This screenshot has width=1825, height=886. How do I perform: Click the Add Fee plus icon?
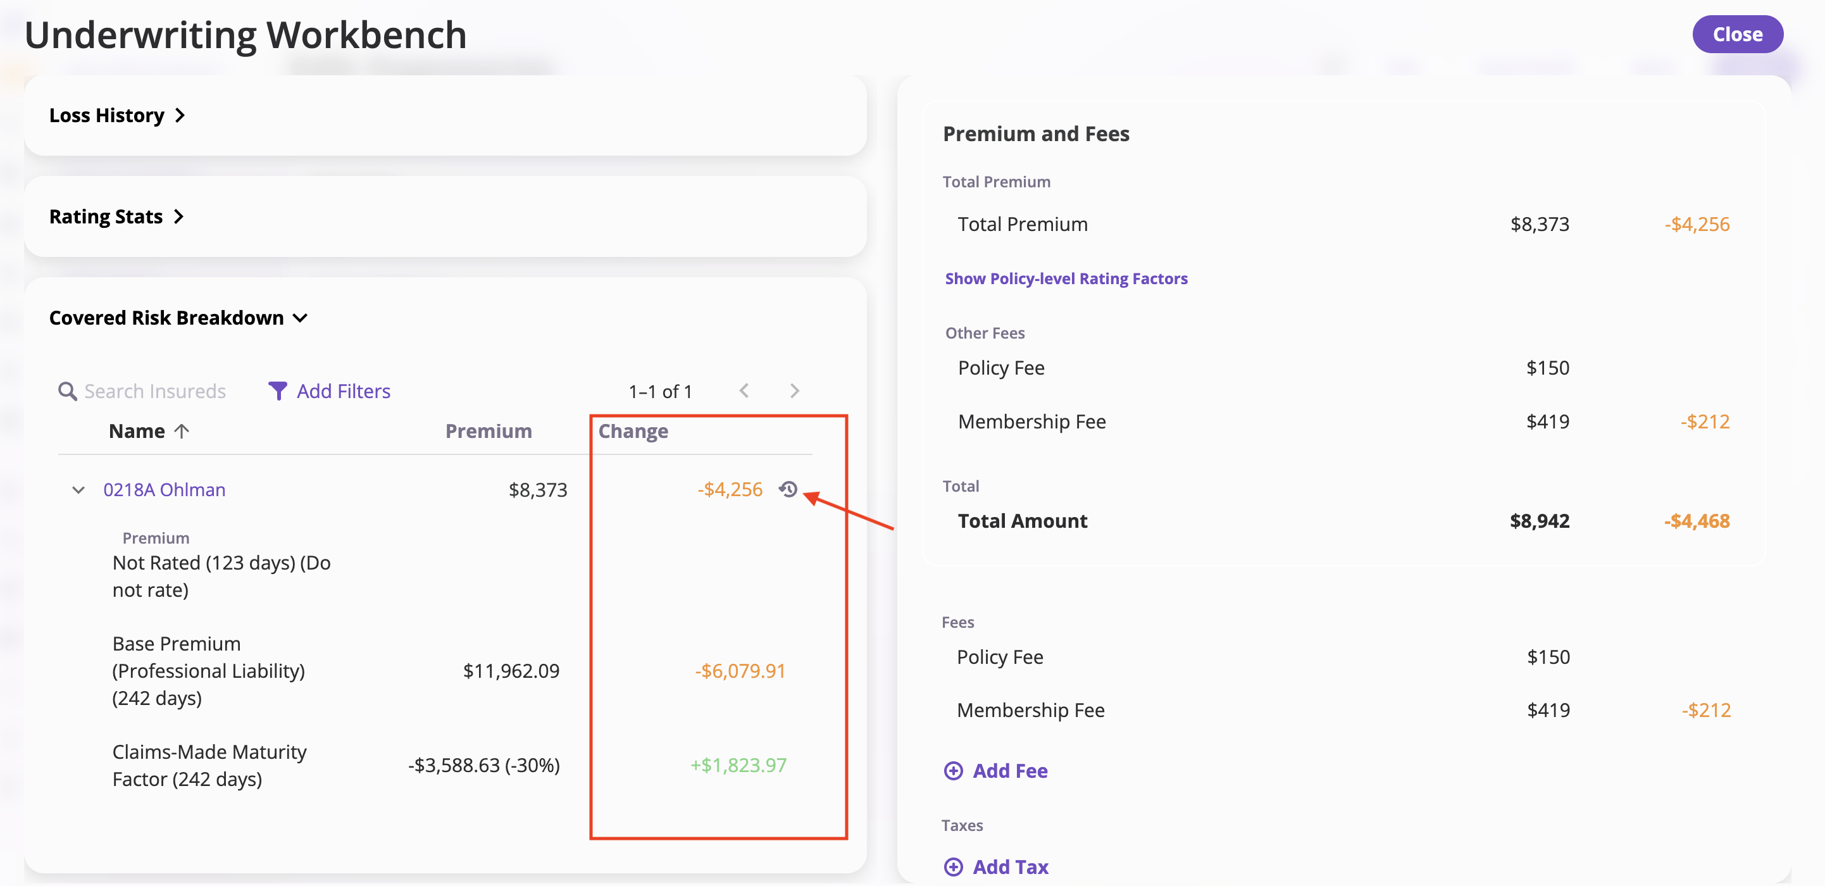(953, 770)
